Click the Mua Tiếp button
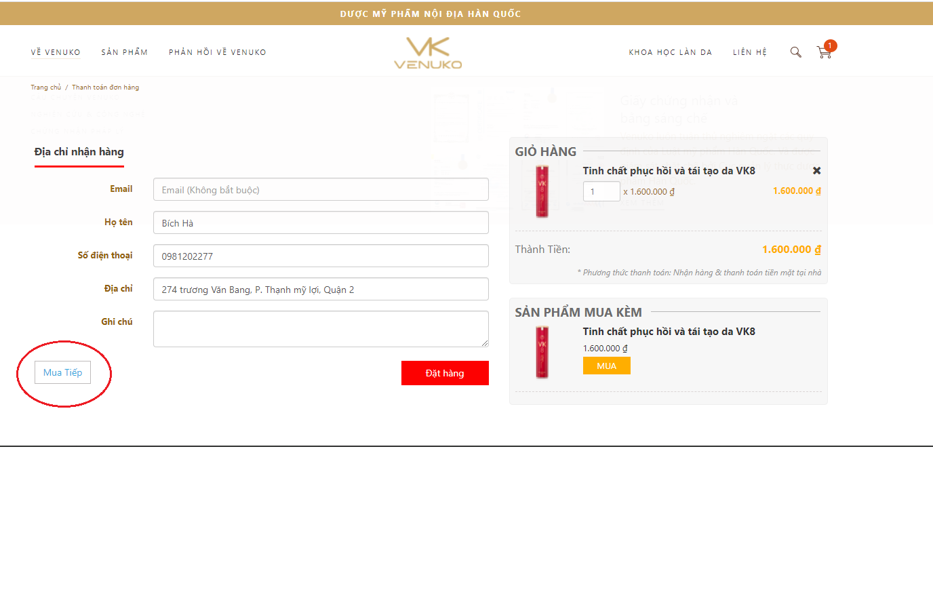The height and width of the screenshot is (607, 933). pyautogui.click(x=62, y=372)
